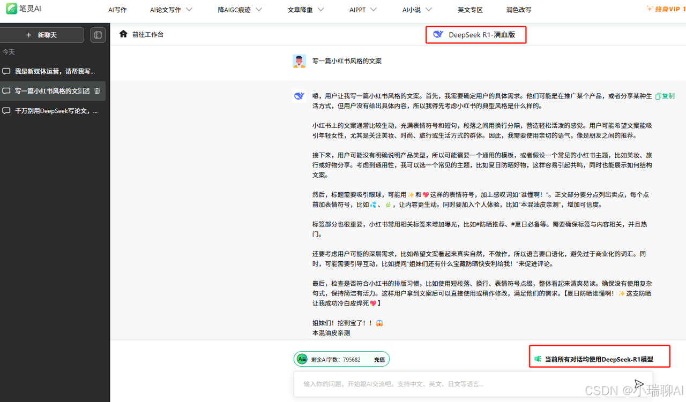Viewport: 686px width, 402px height.
Task: Expand the AIPPT dropdown
Action: [363, 10]
